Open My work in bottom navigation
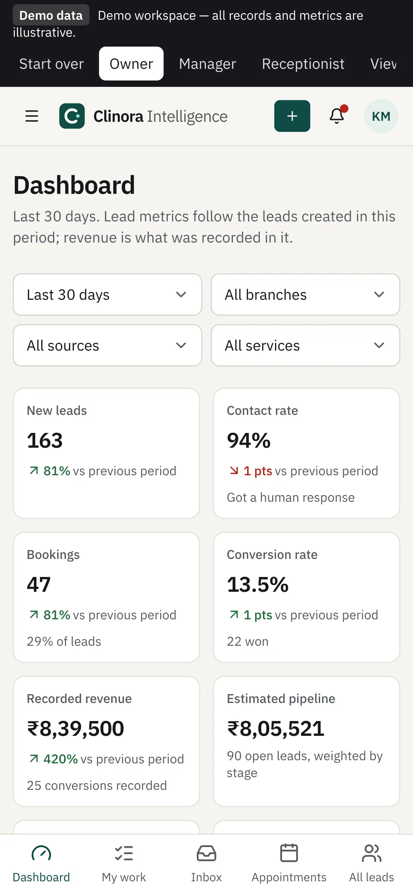 (124, 864)
